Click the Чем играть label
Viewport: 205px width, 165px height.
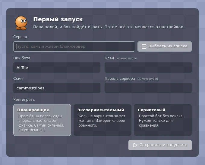coord(24,100)
